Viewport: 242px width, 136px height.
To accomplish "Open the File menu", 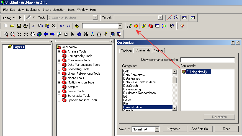I will pyautogui.click(x=5, y=10).
